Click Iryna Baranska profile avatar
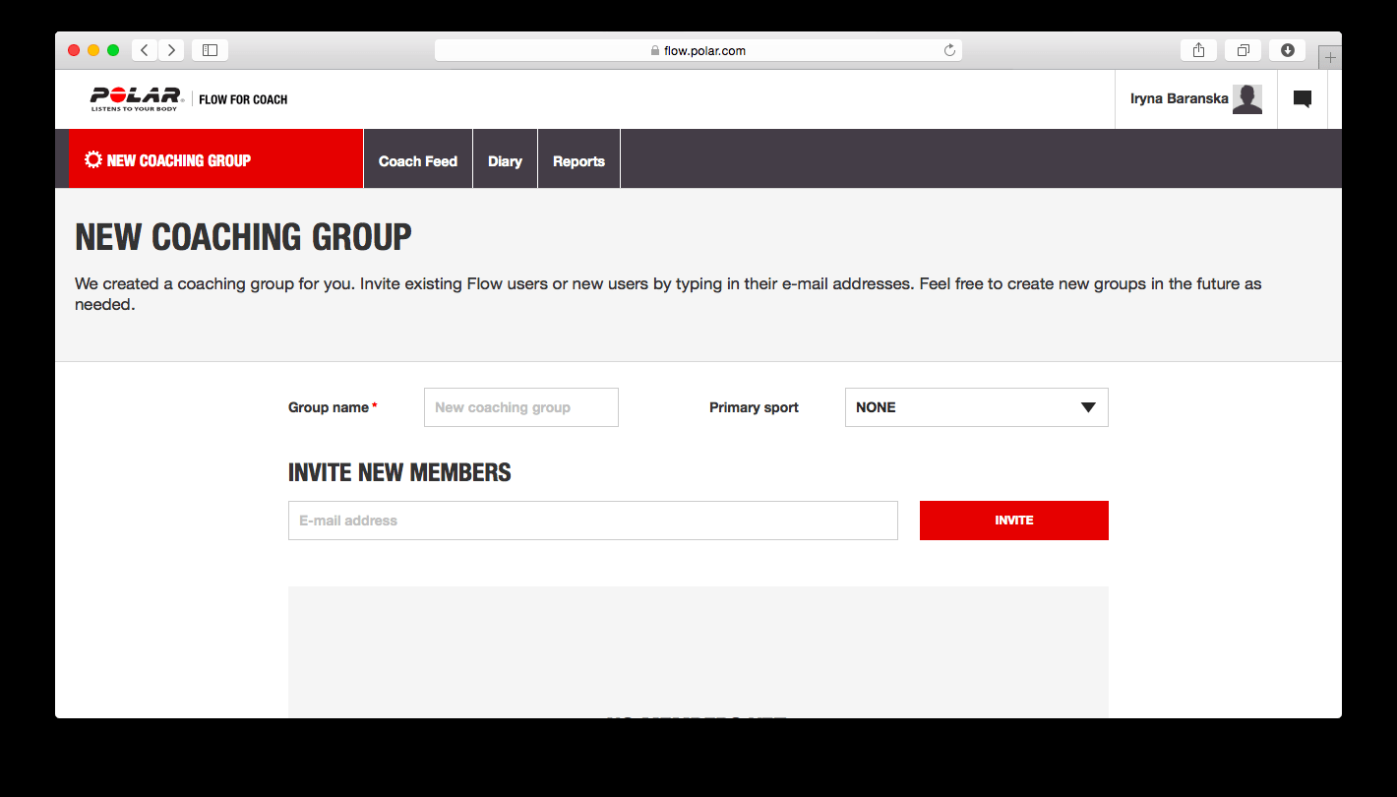1397x797 pixels. 1246,99
